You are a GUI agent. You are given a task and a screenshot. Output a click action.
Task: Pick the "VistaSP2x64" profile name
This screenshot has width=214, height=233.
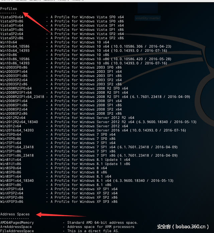(x=12, y=34)
